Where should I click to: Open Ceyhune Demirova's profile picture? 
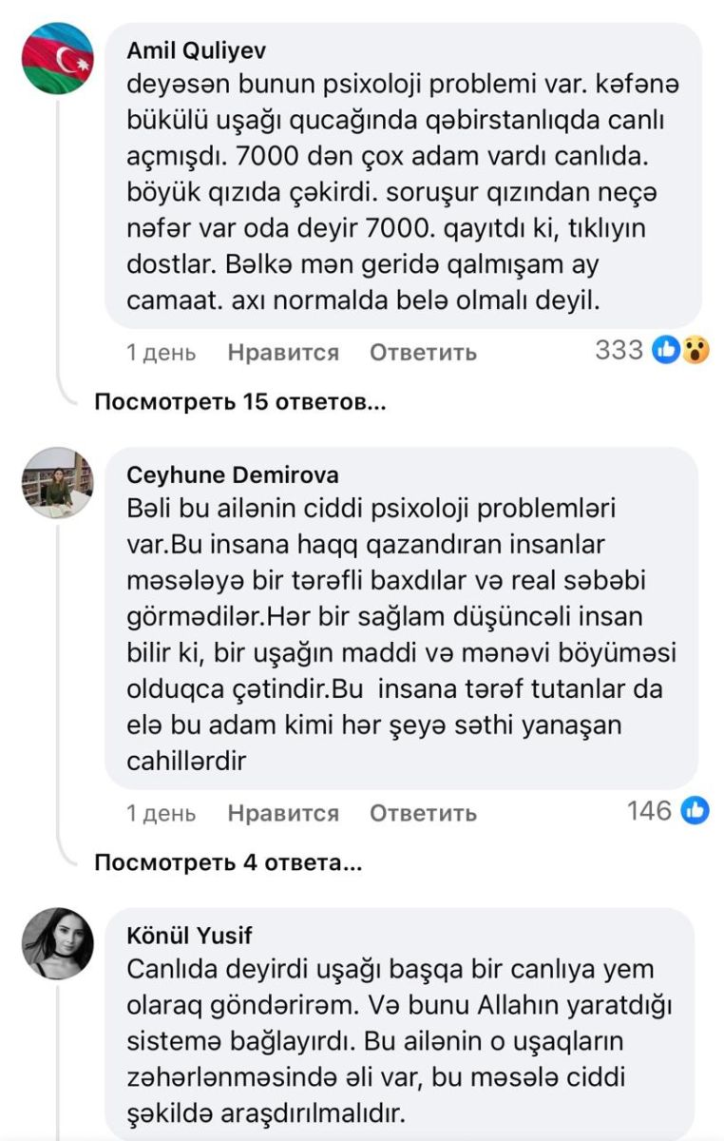coord(57,482)
